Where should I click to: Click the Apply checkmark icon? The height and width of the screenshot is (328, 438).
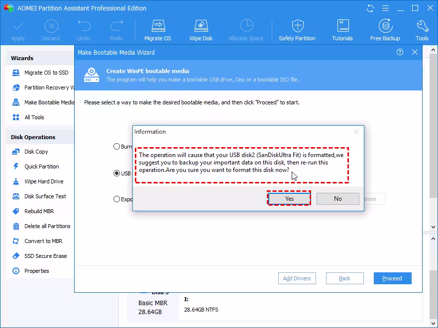click(x=18, y=27)
